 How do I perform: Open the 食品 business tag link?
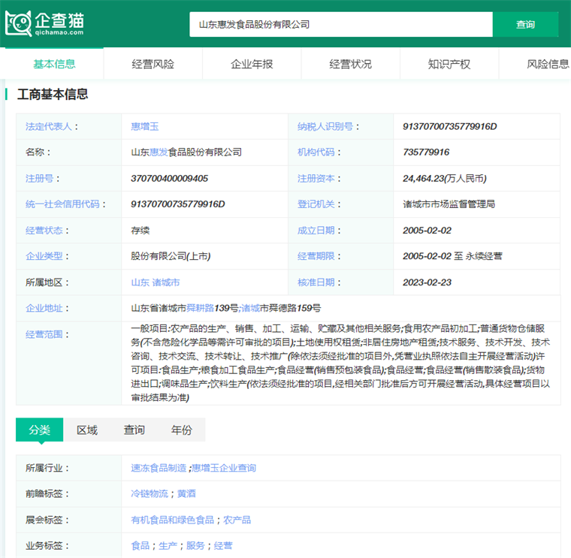pos(140,546)
